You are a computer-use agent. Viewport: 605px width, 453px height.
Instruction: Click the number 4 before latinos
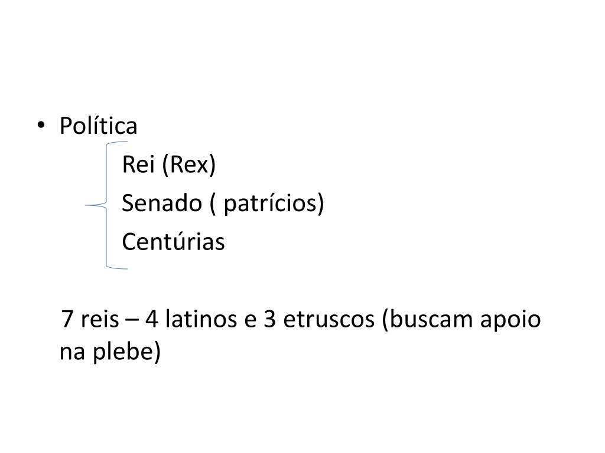pyautogui.click(x=151, y=320)
